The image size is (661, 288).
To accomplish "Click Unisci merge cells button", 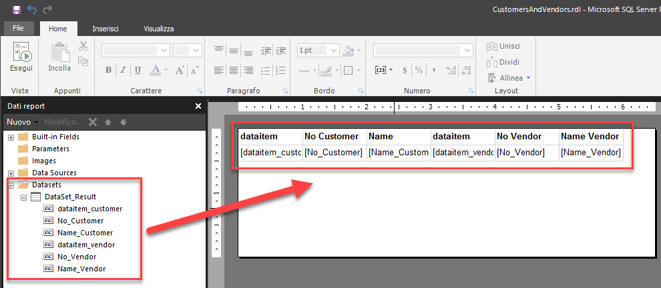I will pos(503,46).
